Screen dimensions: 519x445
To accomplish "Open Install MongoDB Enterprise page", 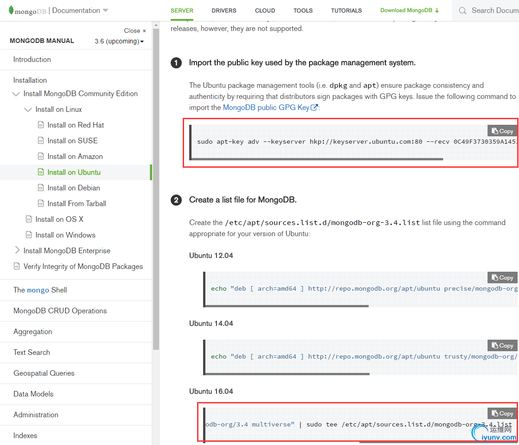I will [67, 251].
